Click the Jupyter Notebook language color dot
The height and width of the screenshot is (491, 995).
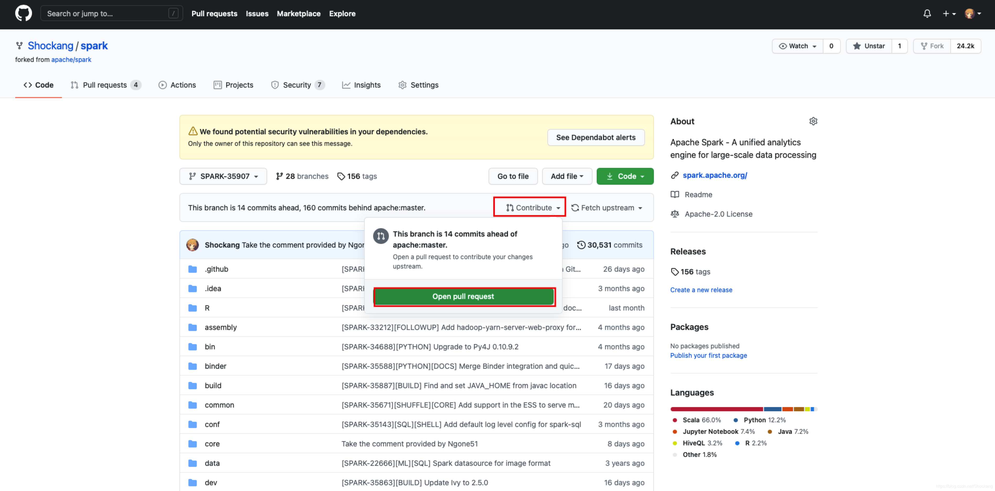(x=675, y=431)
